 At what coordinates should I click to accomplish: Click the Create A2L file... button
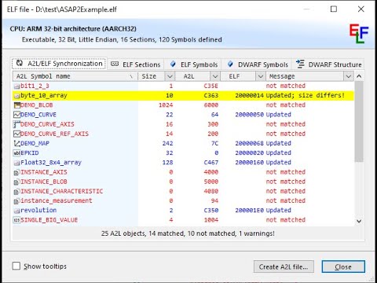coord(284,266)
